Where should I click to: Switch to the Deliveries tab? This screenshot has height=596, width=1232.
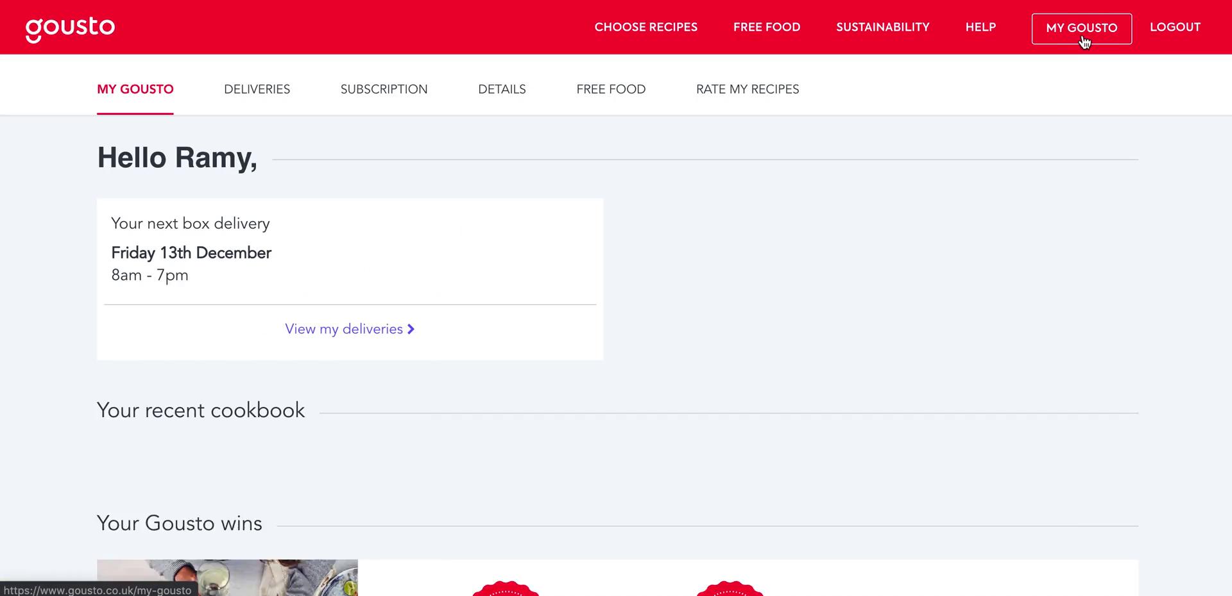pyautogui.click(x=257, y=89)
